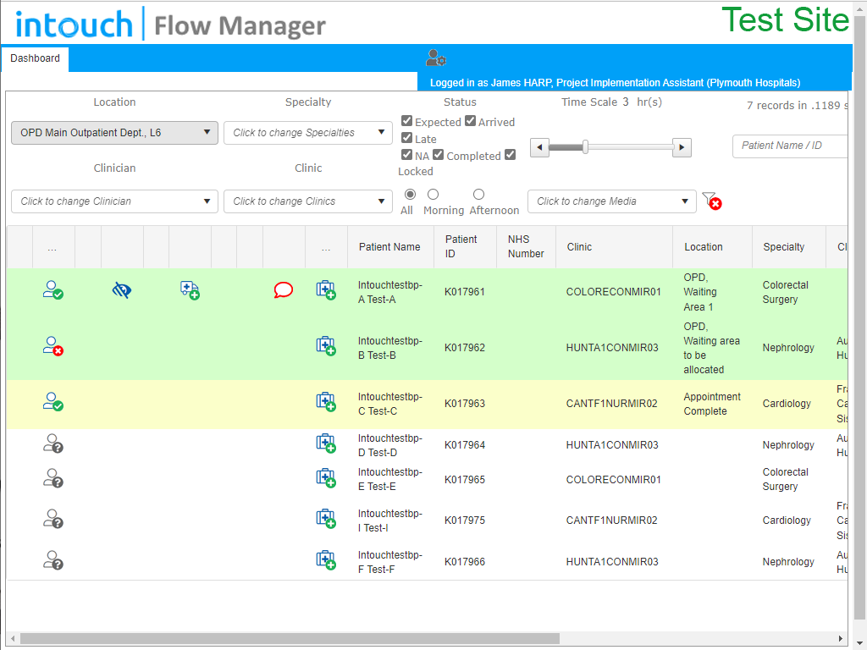The width and height of the screenshot is (867, 650).
Task: Focus the Patient Name / ID search field
Action: [790, 146]
